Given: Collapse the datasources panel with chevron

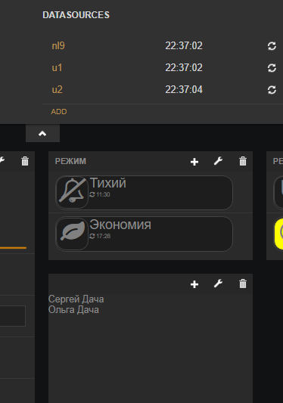Looking at the screenshot, I should coord(42,133).
